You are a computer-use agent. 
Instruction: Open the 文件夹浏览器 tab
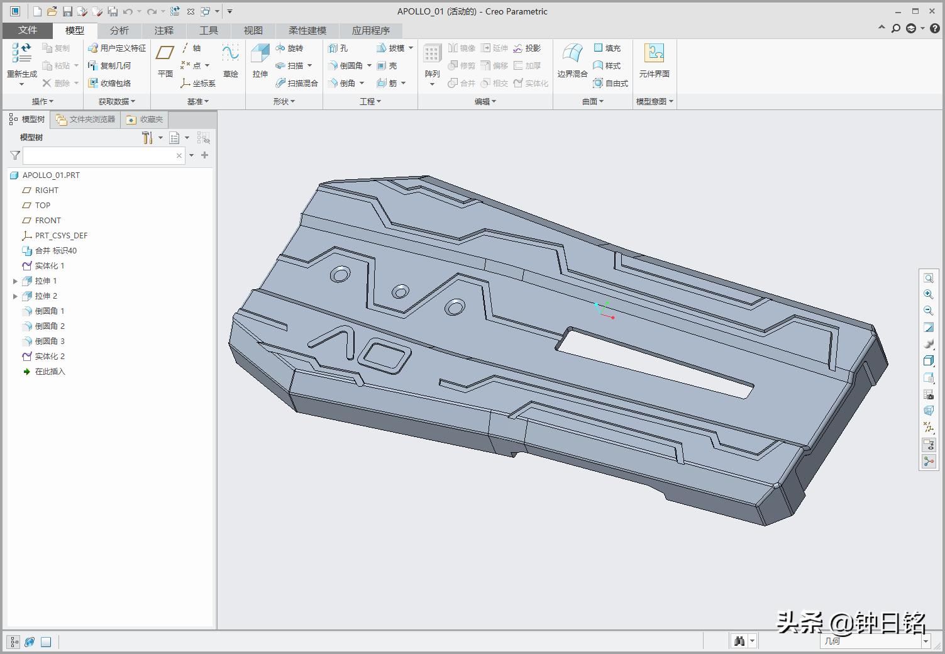tap(86, 119)
